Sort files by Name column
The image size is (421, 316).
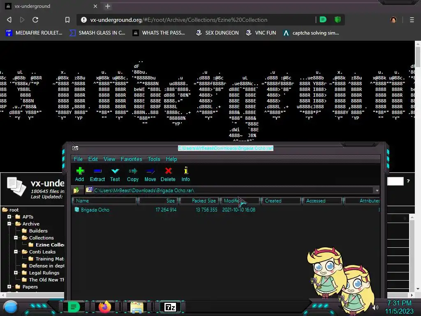[x=105, y=201]
